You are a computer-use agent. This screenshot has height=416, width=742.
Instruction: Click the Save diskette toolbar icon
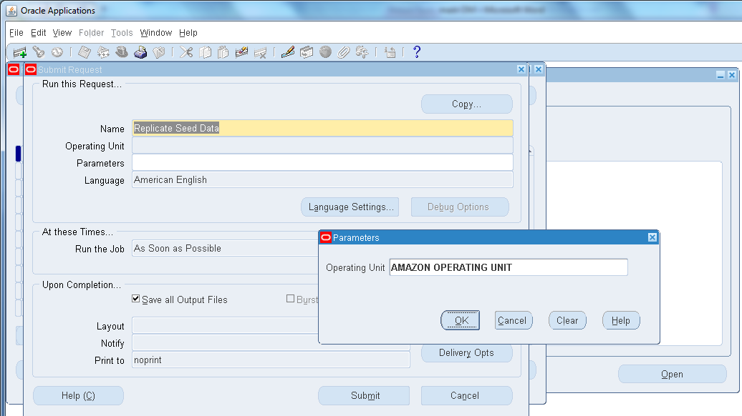(x=85, y=52)
